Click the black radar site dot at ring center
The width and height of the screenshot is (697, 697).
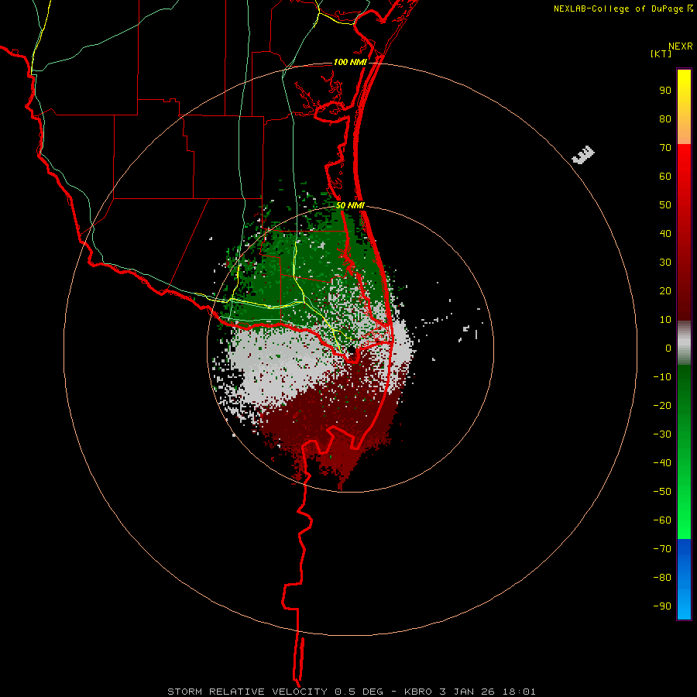tap(351, 350)
